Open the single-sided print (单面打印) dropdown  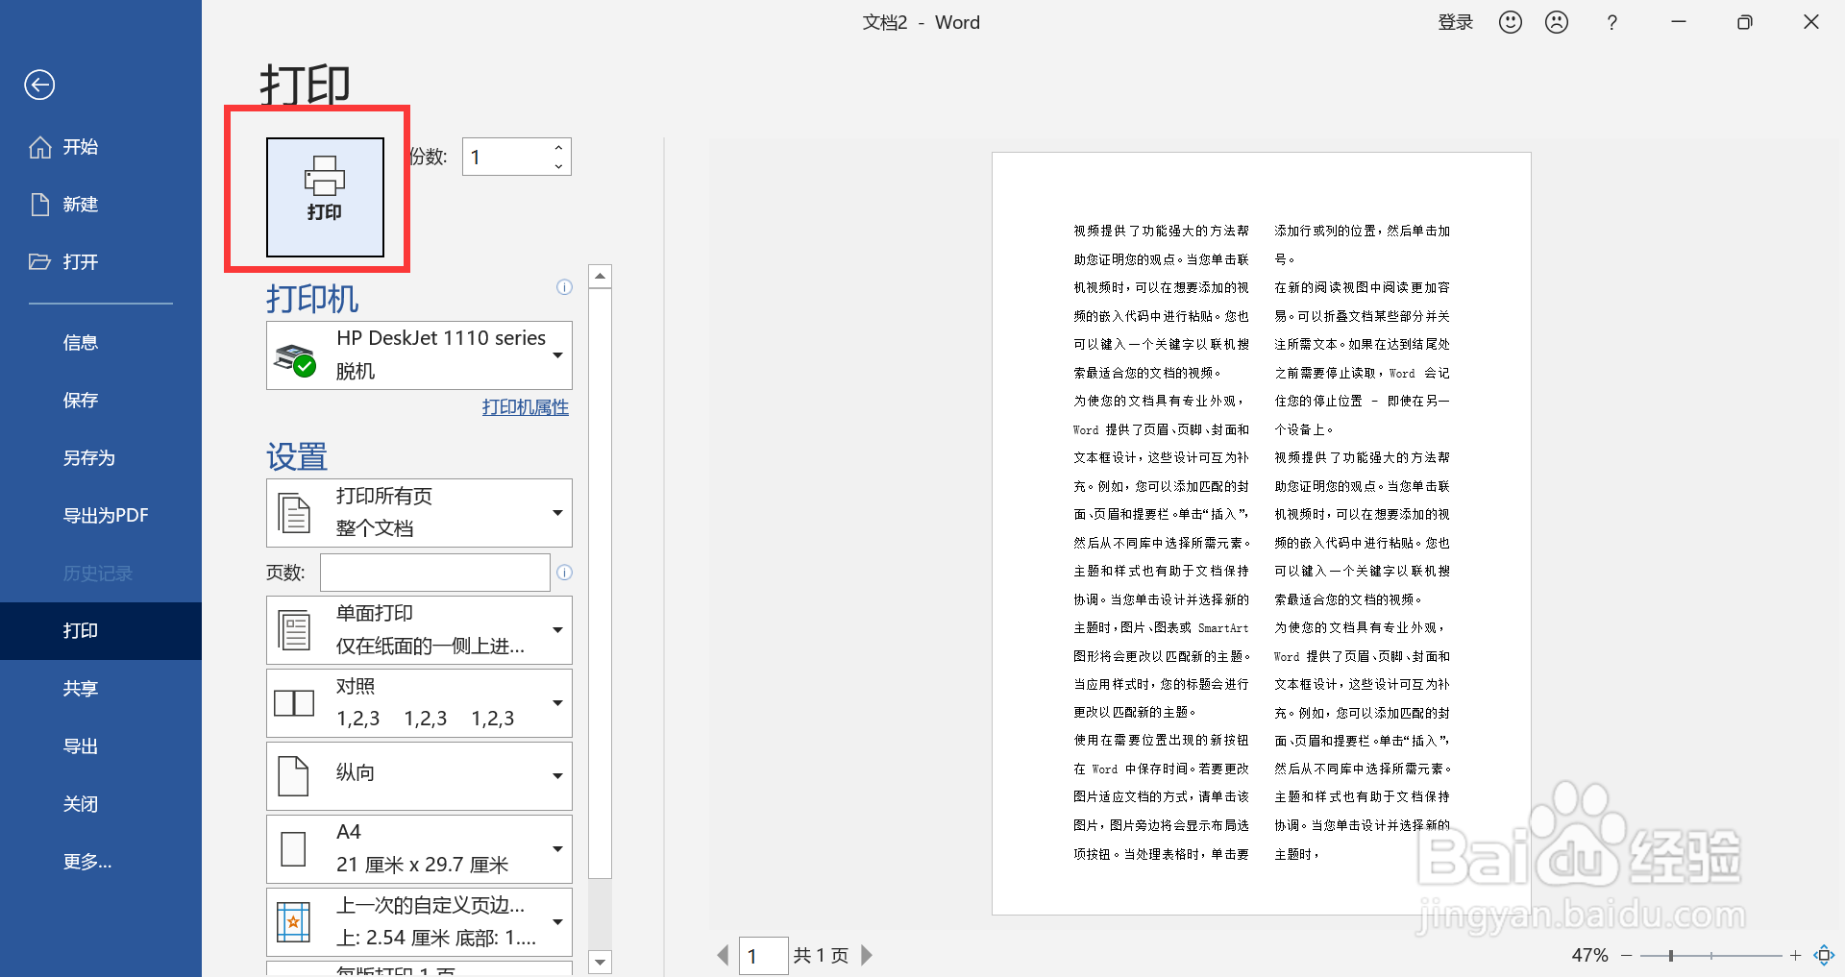tap(419, 630)
